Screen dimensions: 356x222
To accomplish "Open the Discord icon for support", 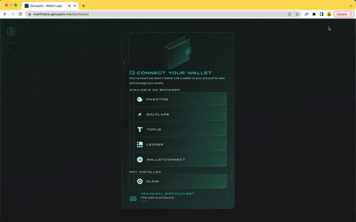I will (x=133, y=199).
